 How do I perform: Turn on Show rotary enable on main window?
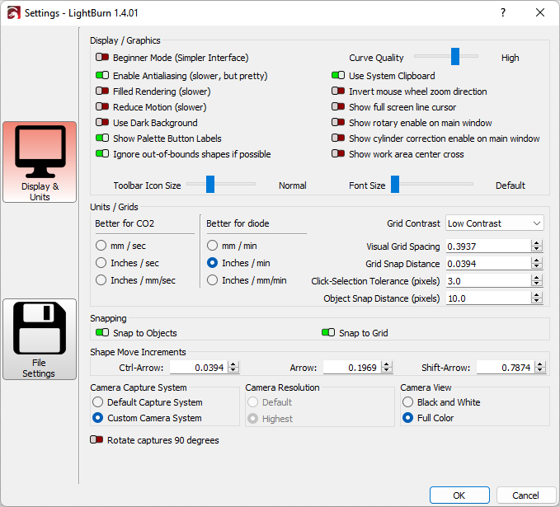(338, 123)
